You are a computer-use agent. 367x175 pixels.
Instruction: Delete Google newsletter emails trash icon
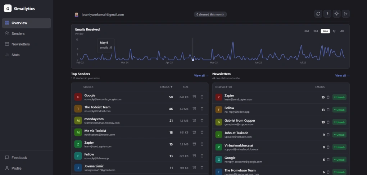(x=328, y=160)
